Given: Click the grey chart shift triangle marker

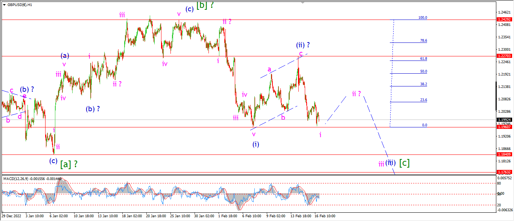Looking at the screenshot, I should coord(302,3).
